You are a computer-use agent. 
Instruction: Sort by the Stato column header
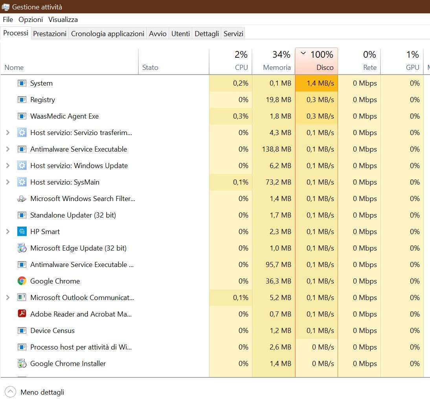[x=174, y=61]
